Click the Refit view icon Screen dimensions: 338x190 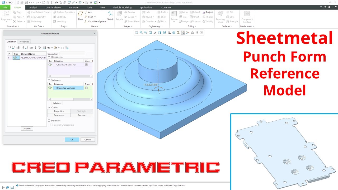(x=137, y=33)
